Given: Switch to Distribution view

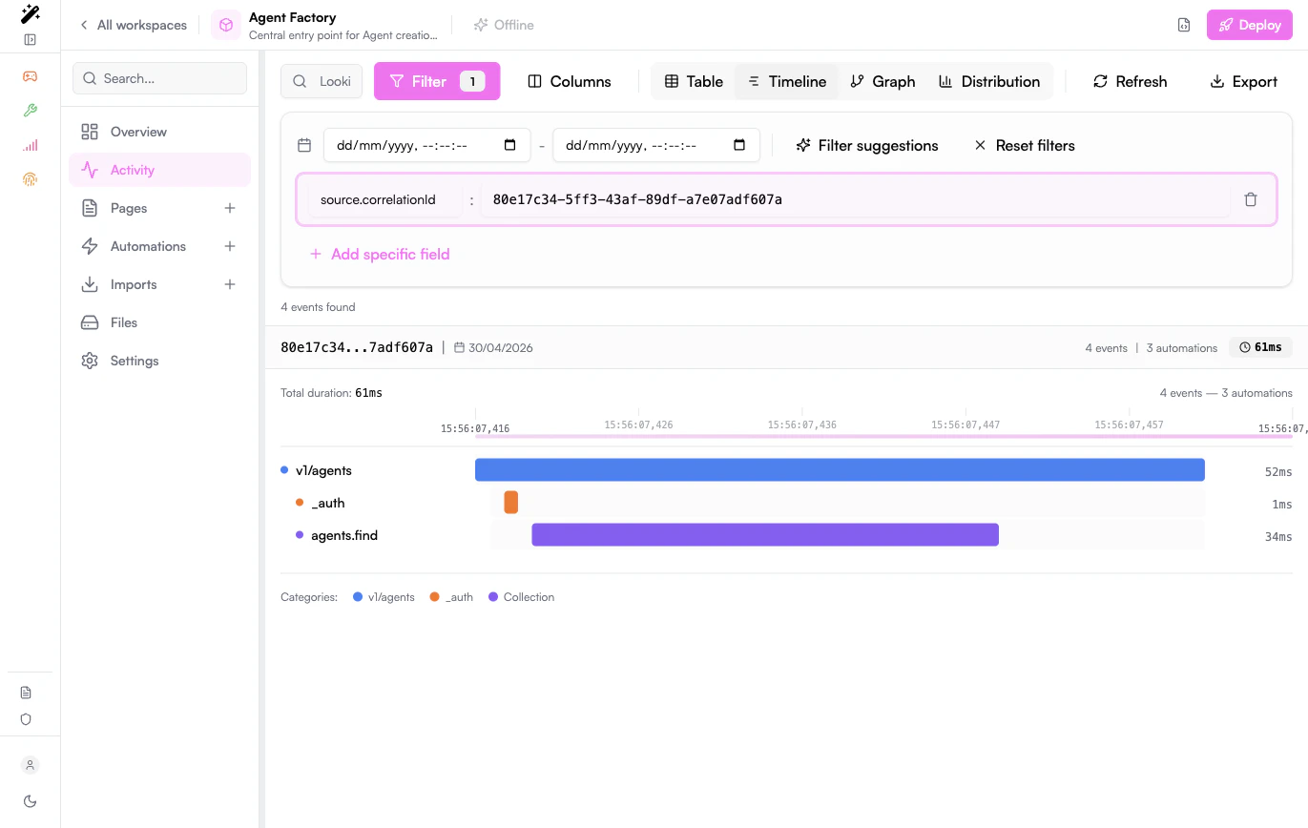Looking at the screenshot, I should coord(989,81).
